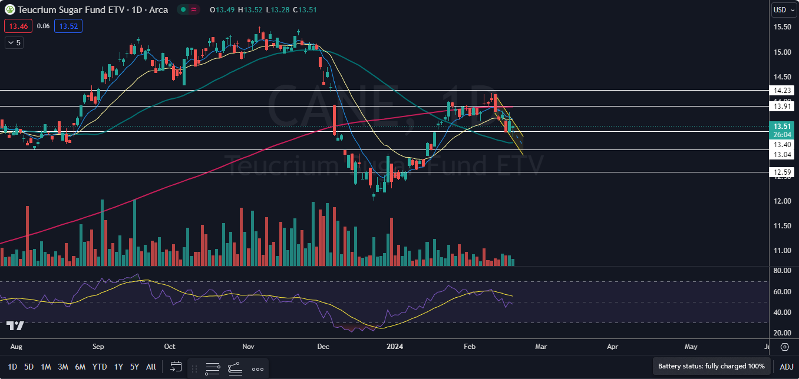
Task: Open the go-to-date calendar icon
Action: point(176,367)
